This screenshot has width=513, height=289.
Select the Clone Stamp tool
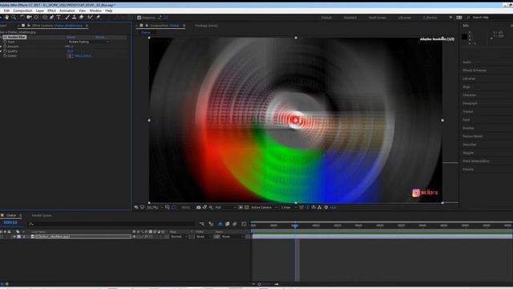(x=75, y=17)
